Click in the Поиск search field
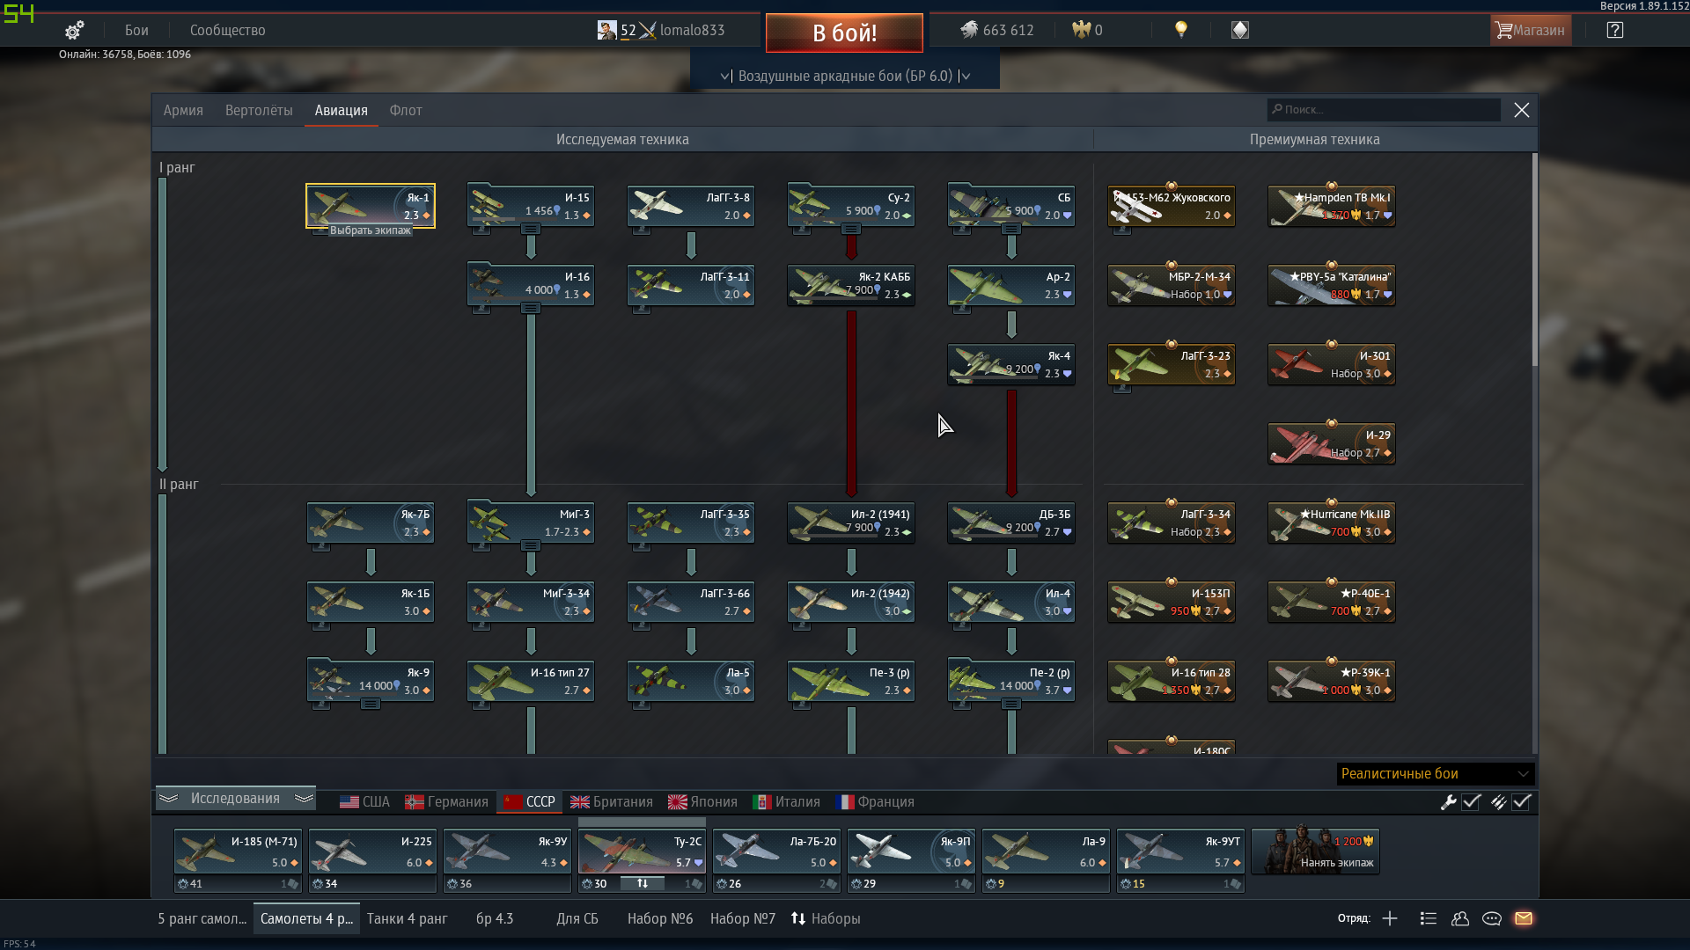Image resolution: width=1690 pixels, height=950 pixels. (x=1384, y=110)
